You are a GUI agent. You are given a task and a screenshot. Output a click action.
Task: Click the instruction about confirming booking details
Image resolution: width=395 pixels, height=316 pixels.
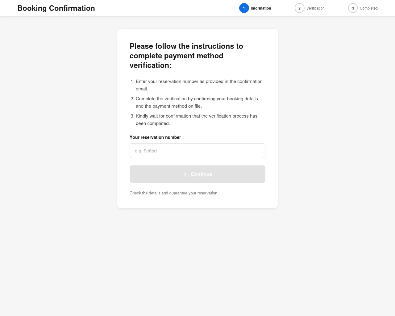pyautogui.click(x=197, y=102)
